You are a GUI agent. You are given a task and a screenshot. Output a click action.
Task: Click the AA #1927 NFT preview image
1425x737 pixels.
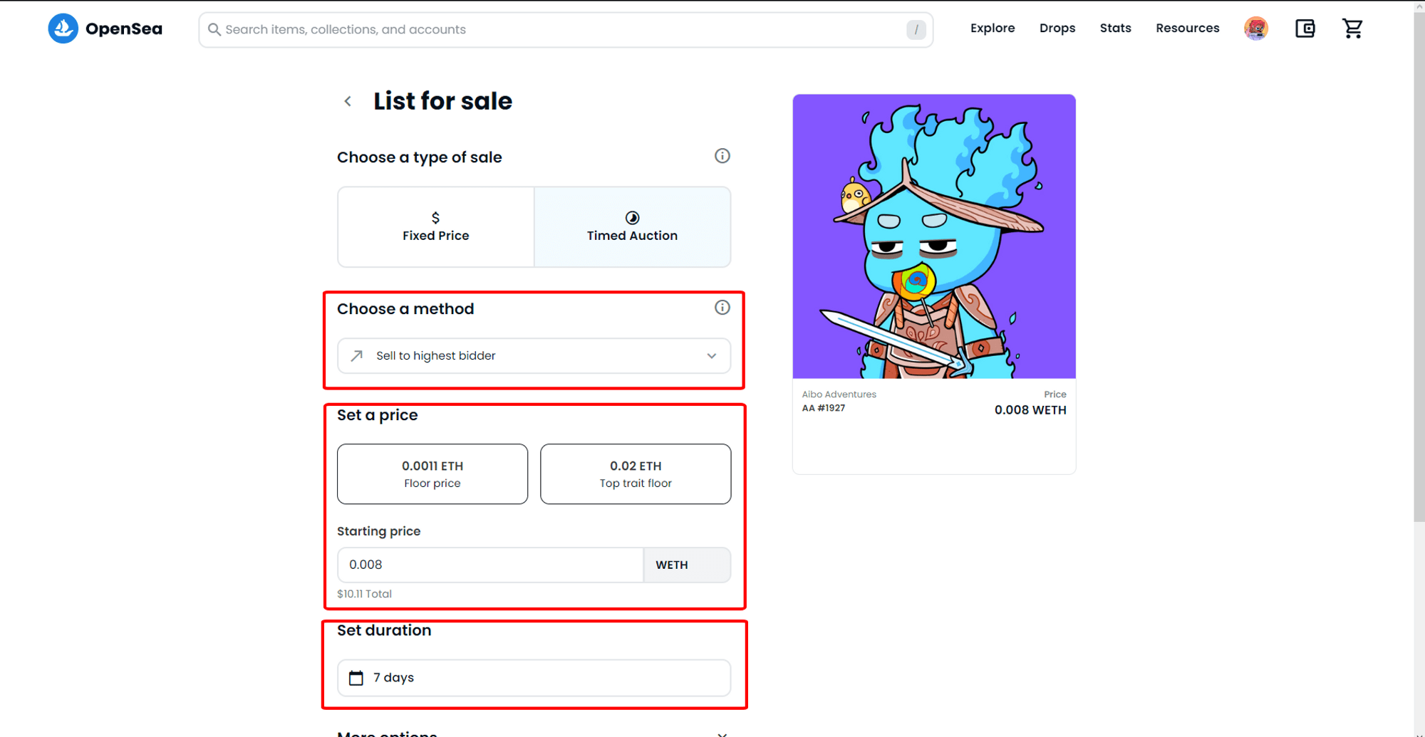(933, 236)
